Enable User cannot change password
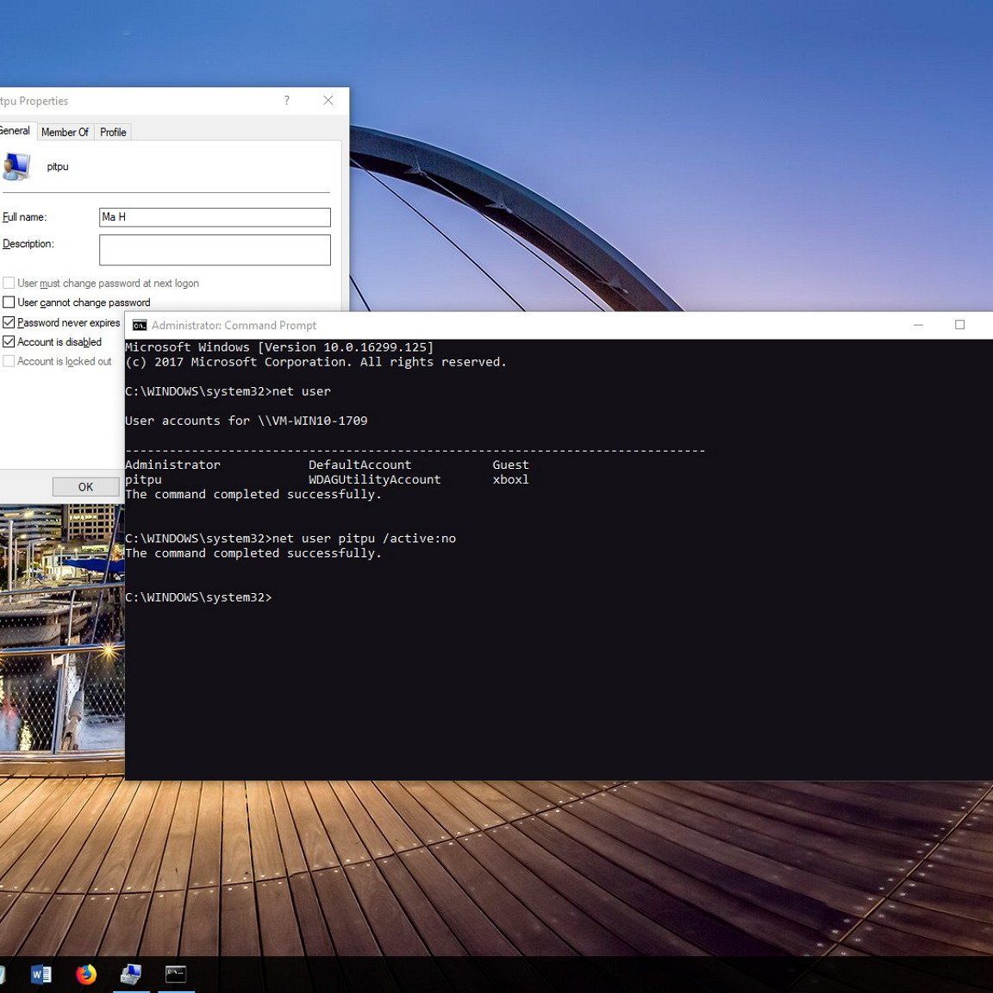 tap(9, 303)
